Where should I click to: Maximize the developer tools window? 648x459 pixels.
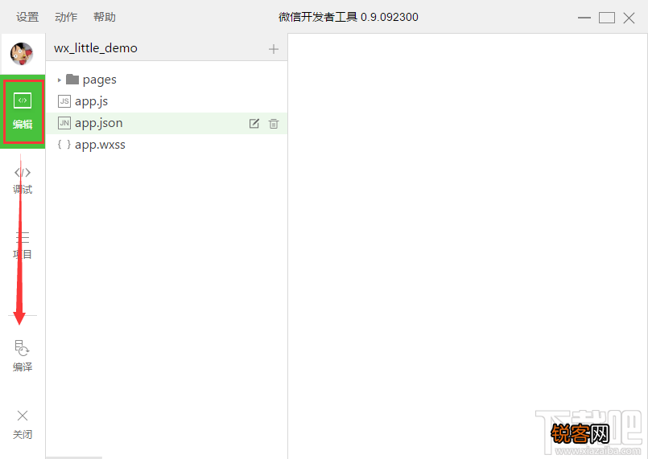(607, 18)
